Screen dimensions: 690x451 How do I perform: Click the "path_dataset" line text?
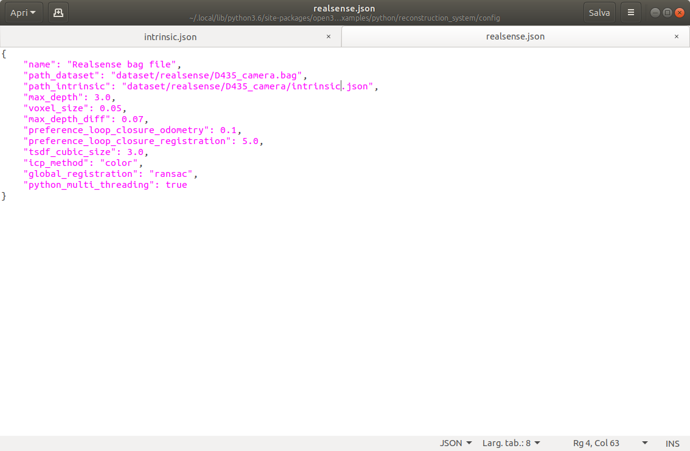point(165,75)
